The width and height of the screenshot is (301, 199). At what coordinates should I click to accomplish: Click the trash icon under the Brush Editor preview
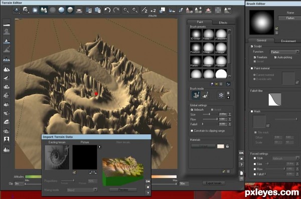276,33
